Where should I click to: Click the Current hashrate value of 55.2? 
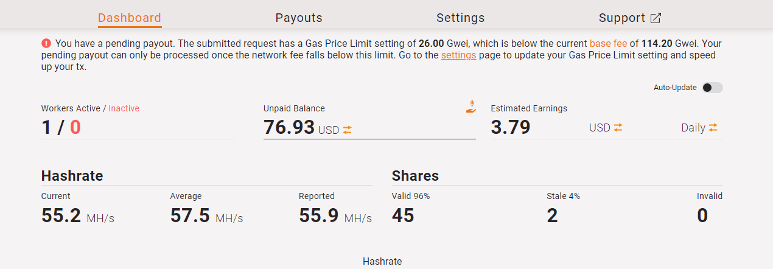[61, 215]
